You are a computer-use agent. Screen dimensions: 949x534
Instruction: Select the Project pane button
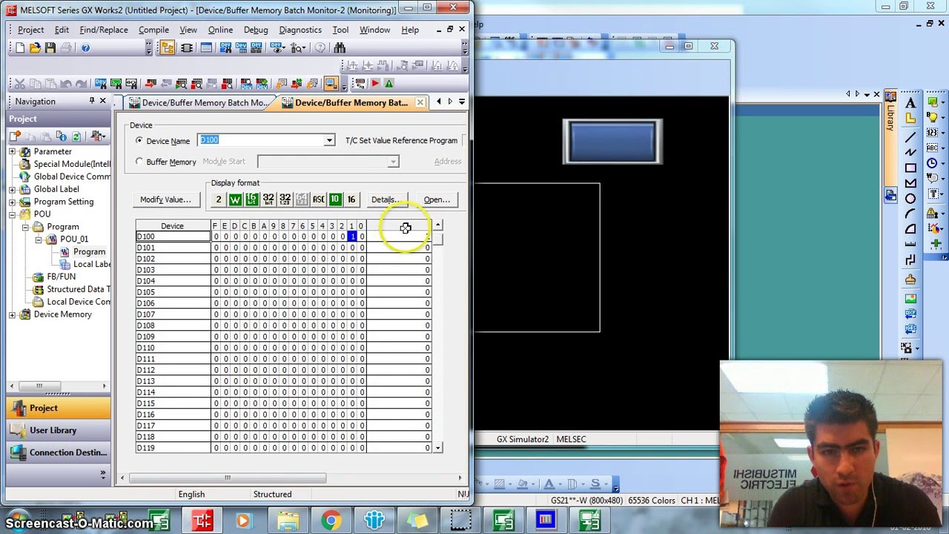pos(58,408)
